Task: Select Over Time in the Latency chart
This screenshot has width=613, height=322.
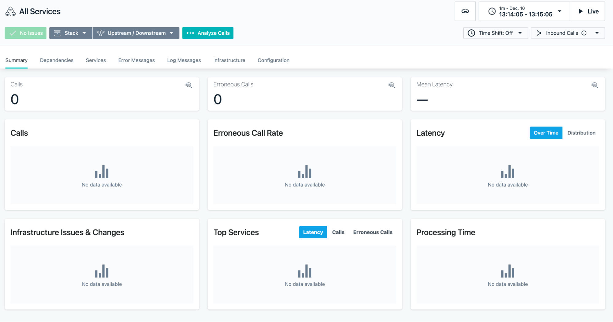Action: pyautogui.click(x=546, y=133)
